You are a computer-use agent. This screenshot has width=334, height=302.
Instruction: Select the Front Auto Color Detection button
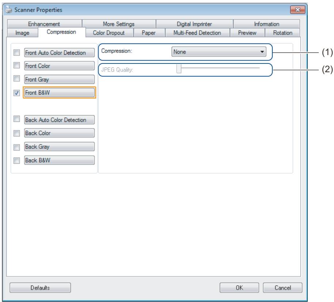coord(59,53)
